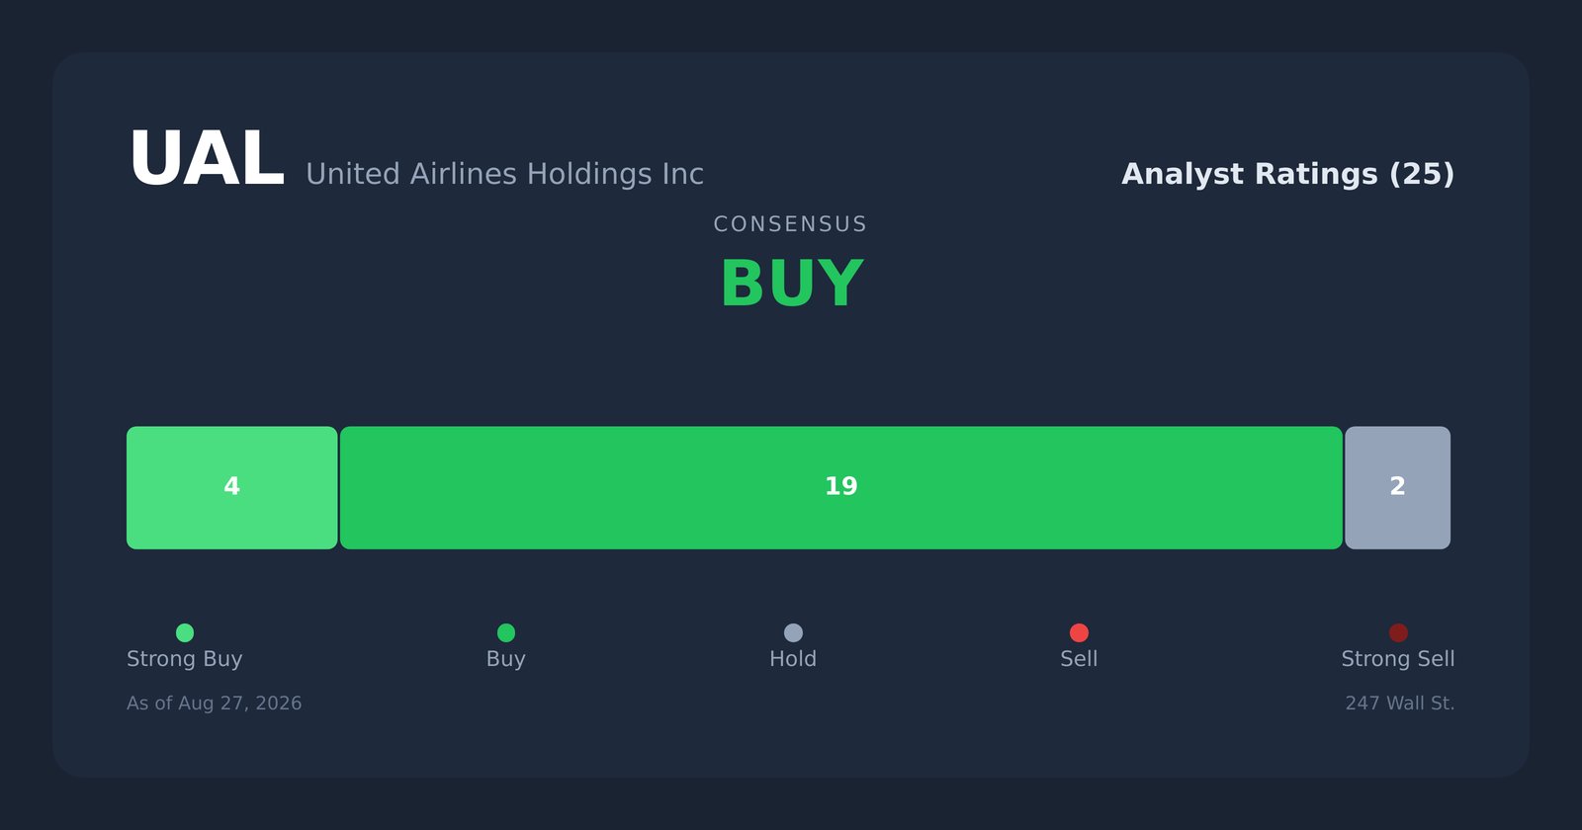The height and width of the screenshot is (830, 1582).
Task: Click United Airlines Holdings Inc name
Action: coord(504,174)
